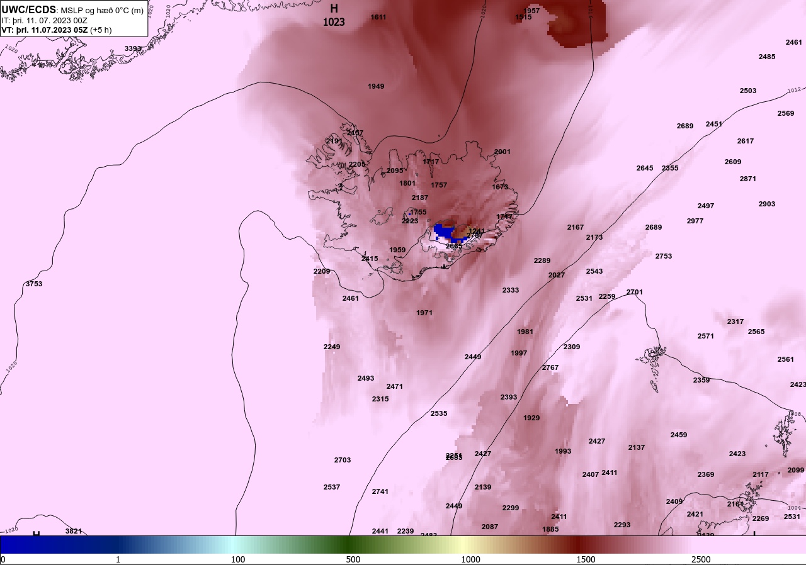
Task: Click the 1971 height value
Action: pyautogui.click(x=424, y=313)
